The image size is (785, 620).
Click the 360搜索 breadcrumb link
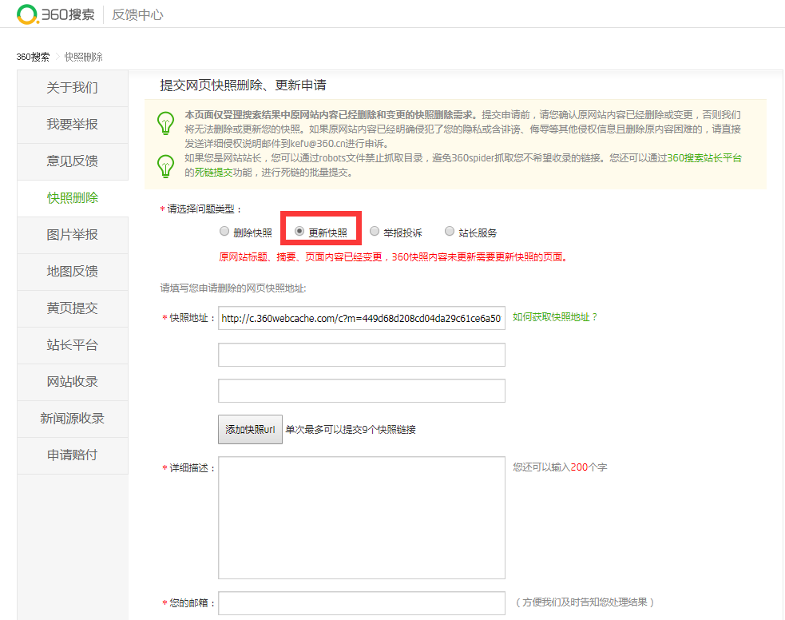pyautogui.click(x=33, y=57)
